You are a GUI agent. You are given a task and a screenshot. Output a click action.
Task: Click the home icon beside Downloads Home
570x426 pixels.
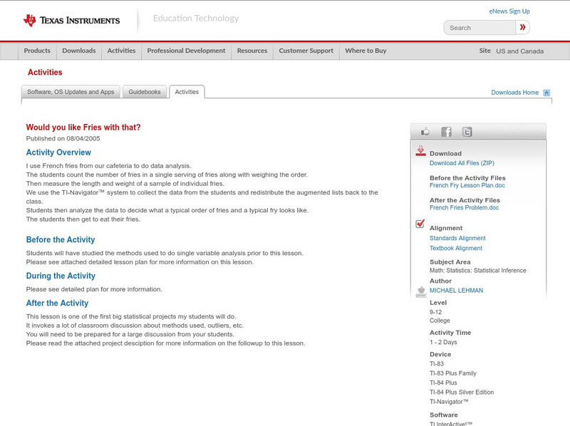click(x=546, y=93)
